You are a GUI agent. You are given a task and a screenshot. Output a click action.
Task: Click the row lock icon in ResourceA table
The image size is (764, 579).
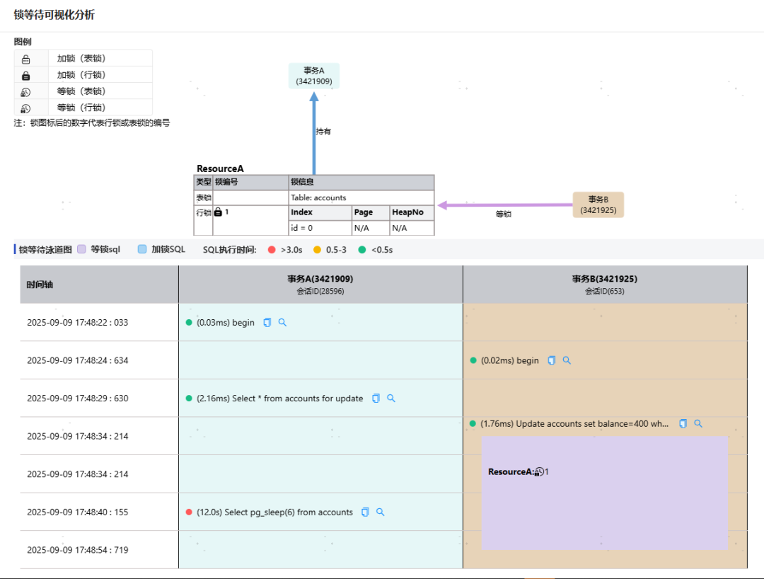(219, 212)
